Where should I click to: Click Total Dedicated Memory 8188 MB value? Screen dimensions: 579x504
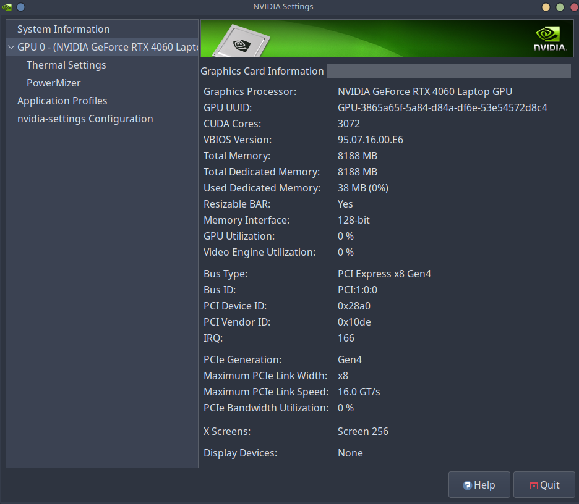point(358,172)
